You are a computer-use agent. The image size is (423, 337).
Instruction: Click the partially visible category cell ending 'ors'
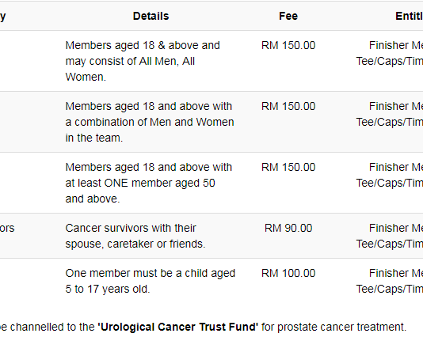click(7, 228)
